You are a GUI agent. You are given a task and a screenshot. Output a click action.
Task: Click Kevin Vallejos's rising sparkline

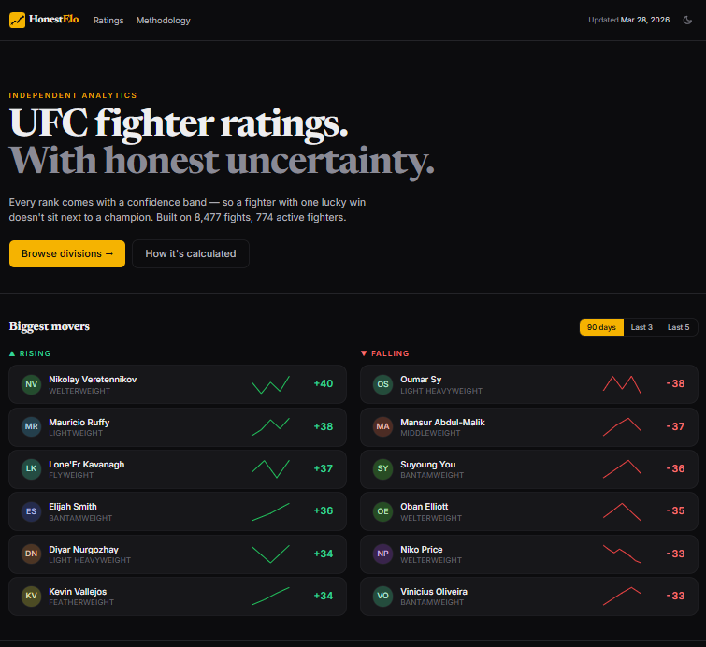pos(270,597)
